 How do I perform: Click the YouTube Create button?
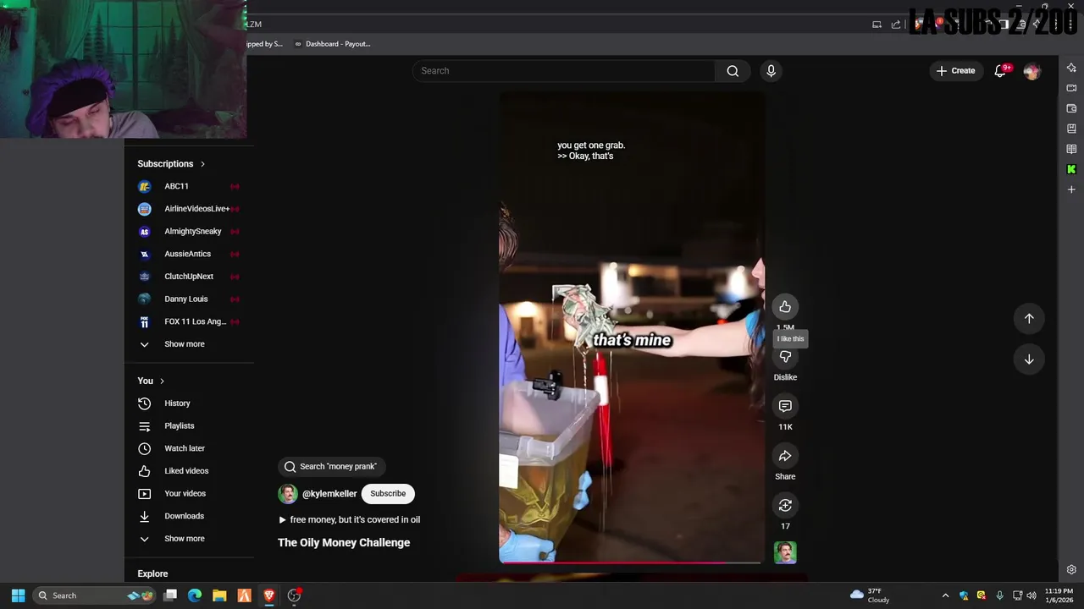pyautogui.click(x=955, y=71)
